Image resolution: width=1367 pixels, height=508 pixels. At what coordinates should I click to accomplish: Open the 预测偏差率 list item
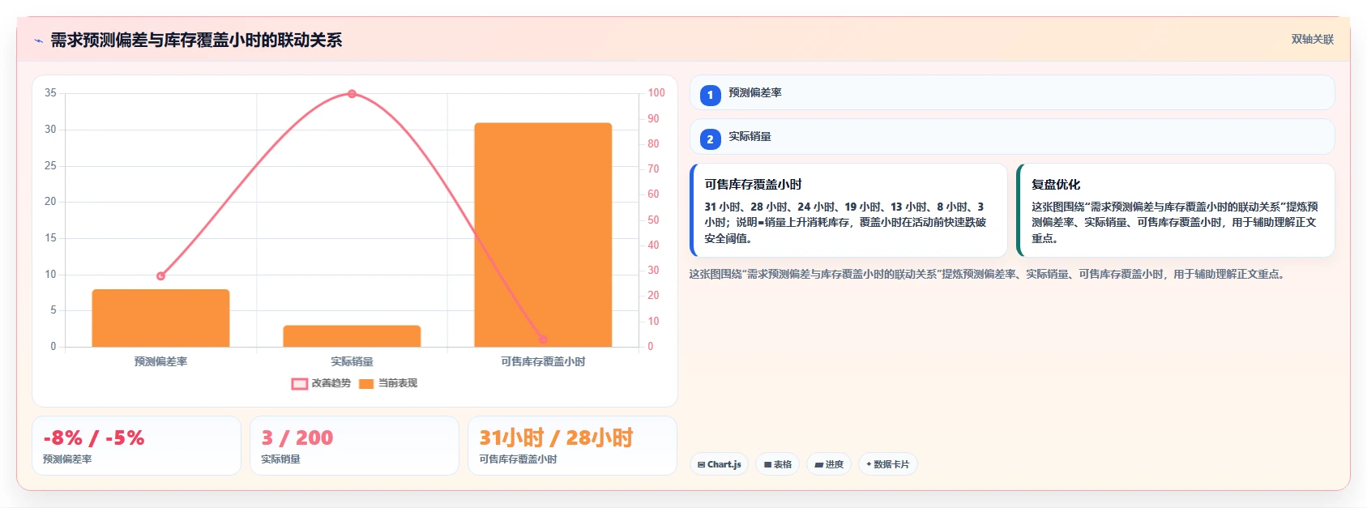tap(1011, 92)
